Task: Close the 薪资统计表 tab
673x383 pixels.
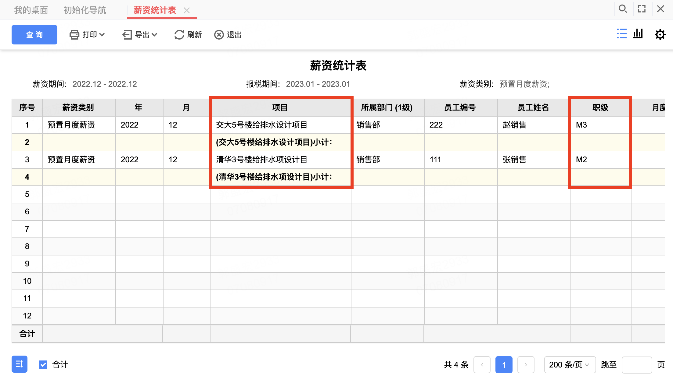Action: (187, 10)
